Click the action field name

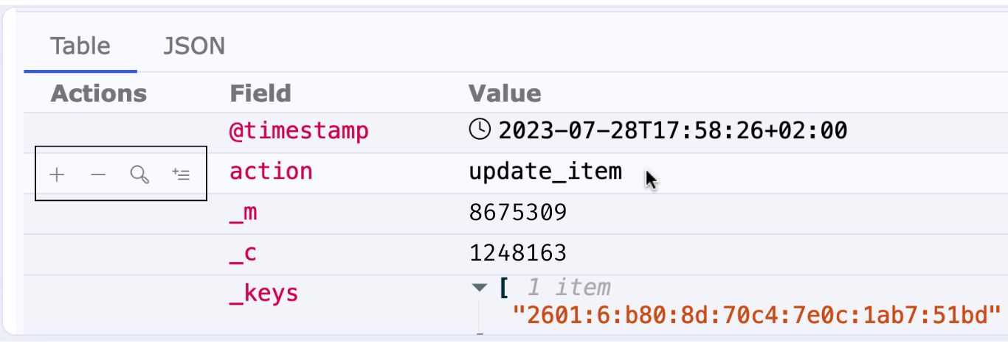[x=271, y=172]
